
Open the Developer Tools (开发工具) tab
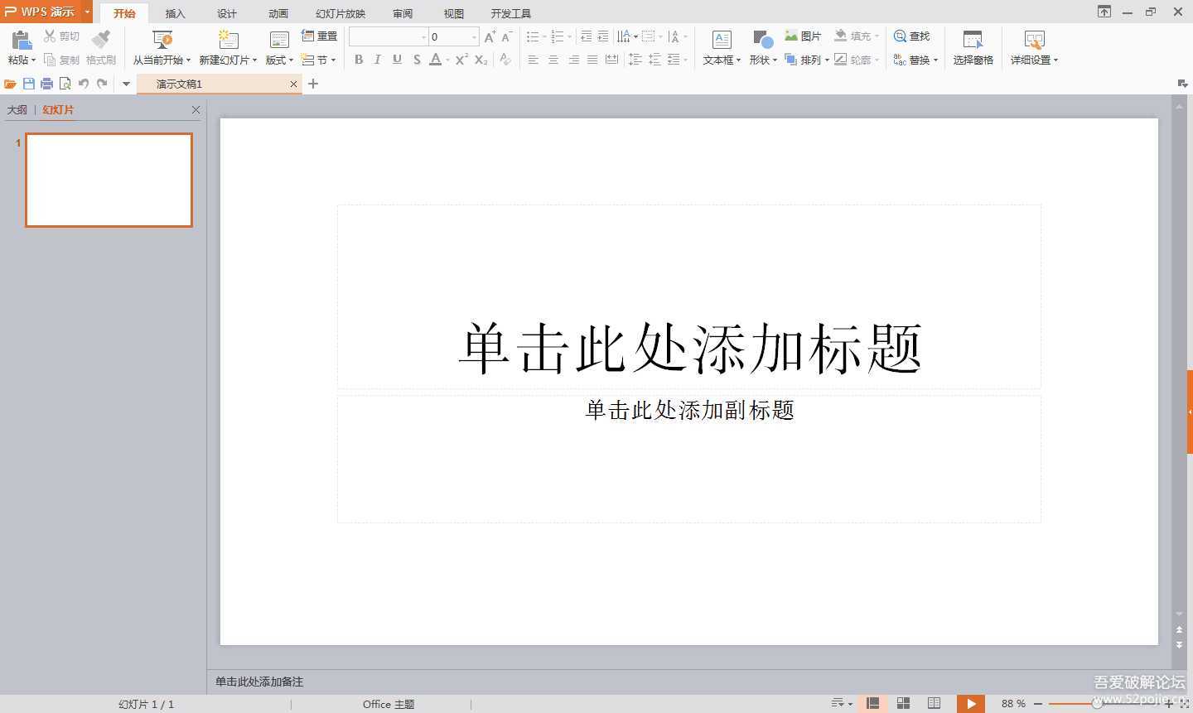tap(510, 13)
